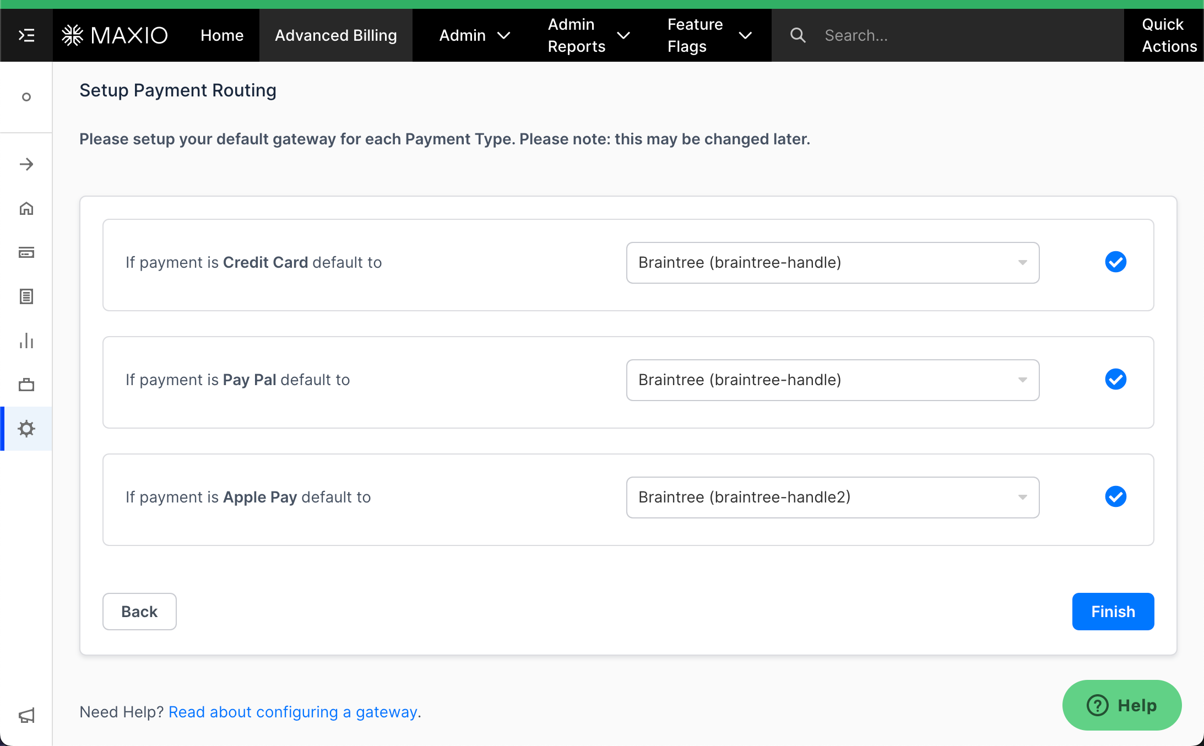The height and width of the screenshot is (746, 1204).
Task: Toggle the Apple Pay row checkmark
Action: [x=1115, y=497]
